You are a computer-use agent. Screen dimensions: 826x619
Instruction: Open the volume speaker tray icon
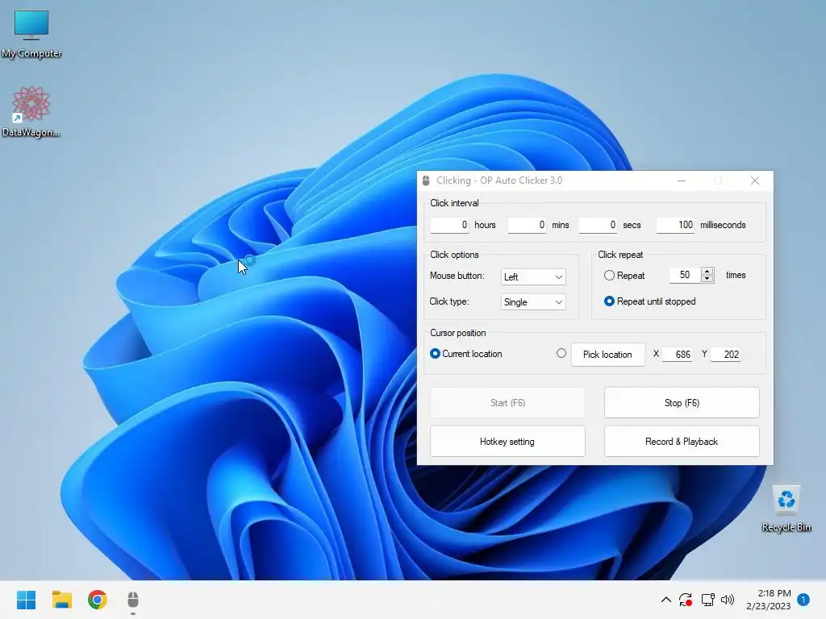[728, 600]
